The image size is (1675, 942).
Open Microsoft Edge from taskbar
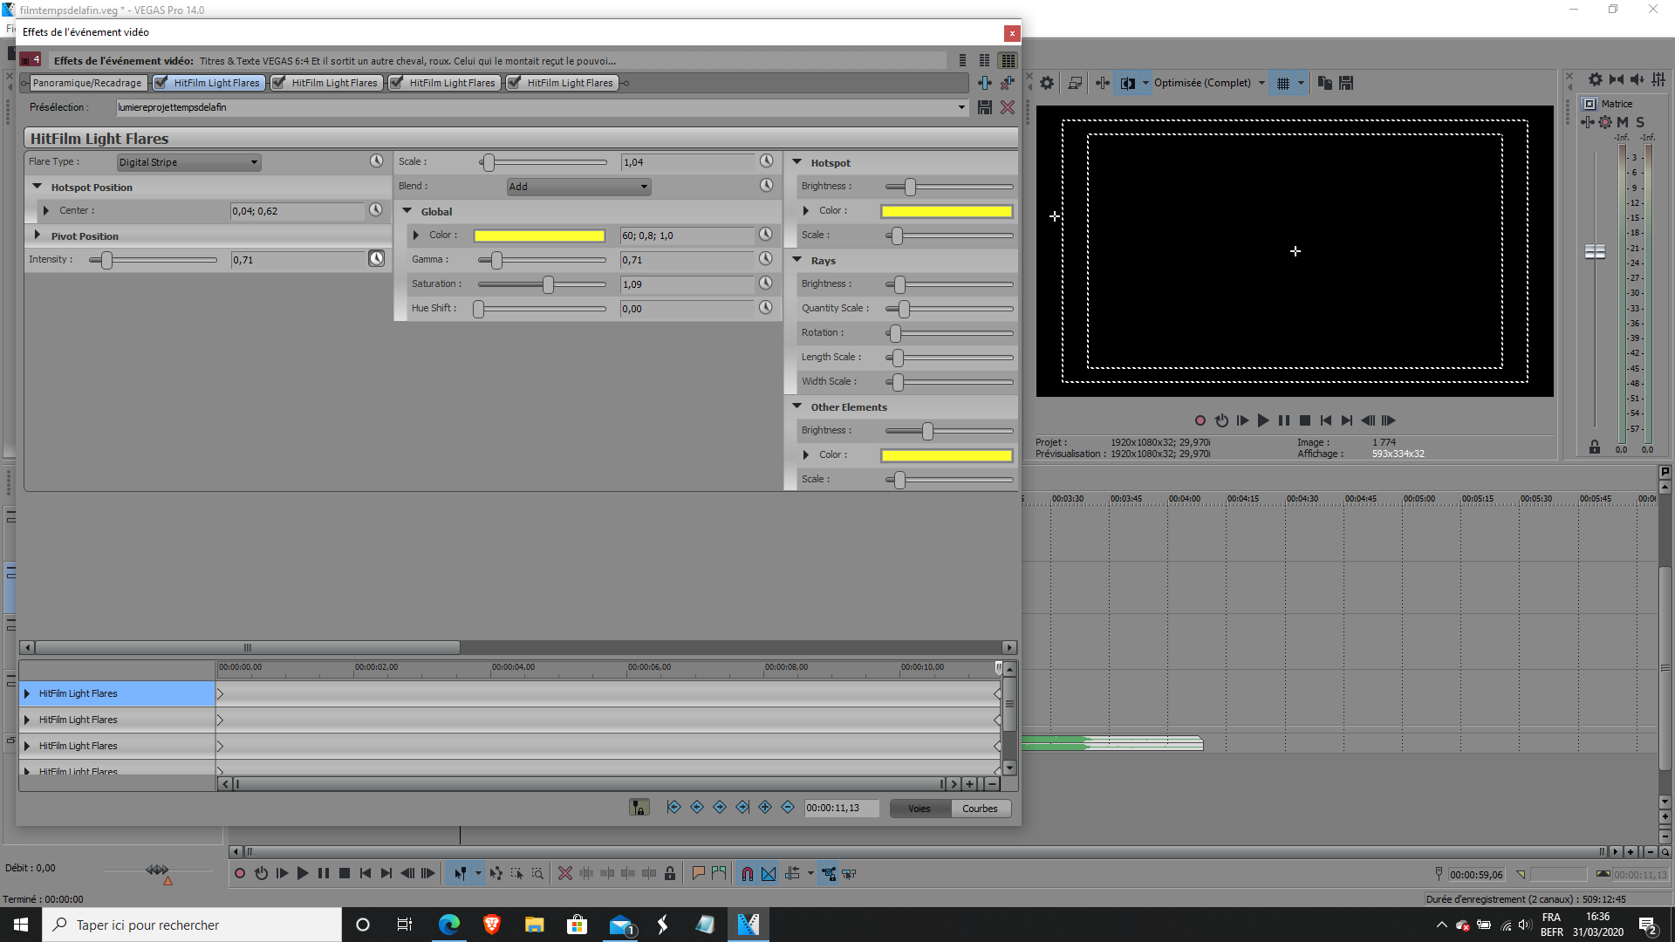point(449,925)
